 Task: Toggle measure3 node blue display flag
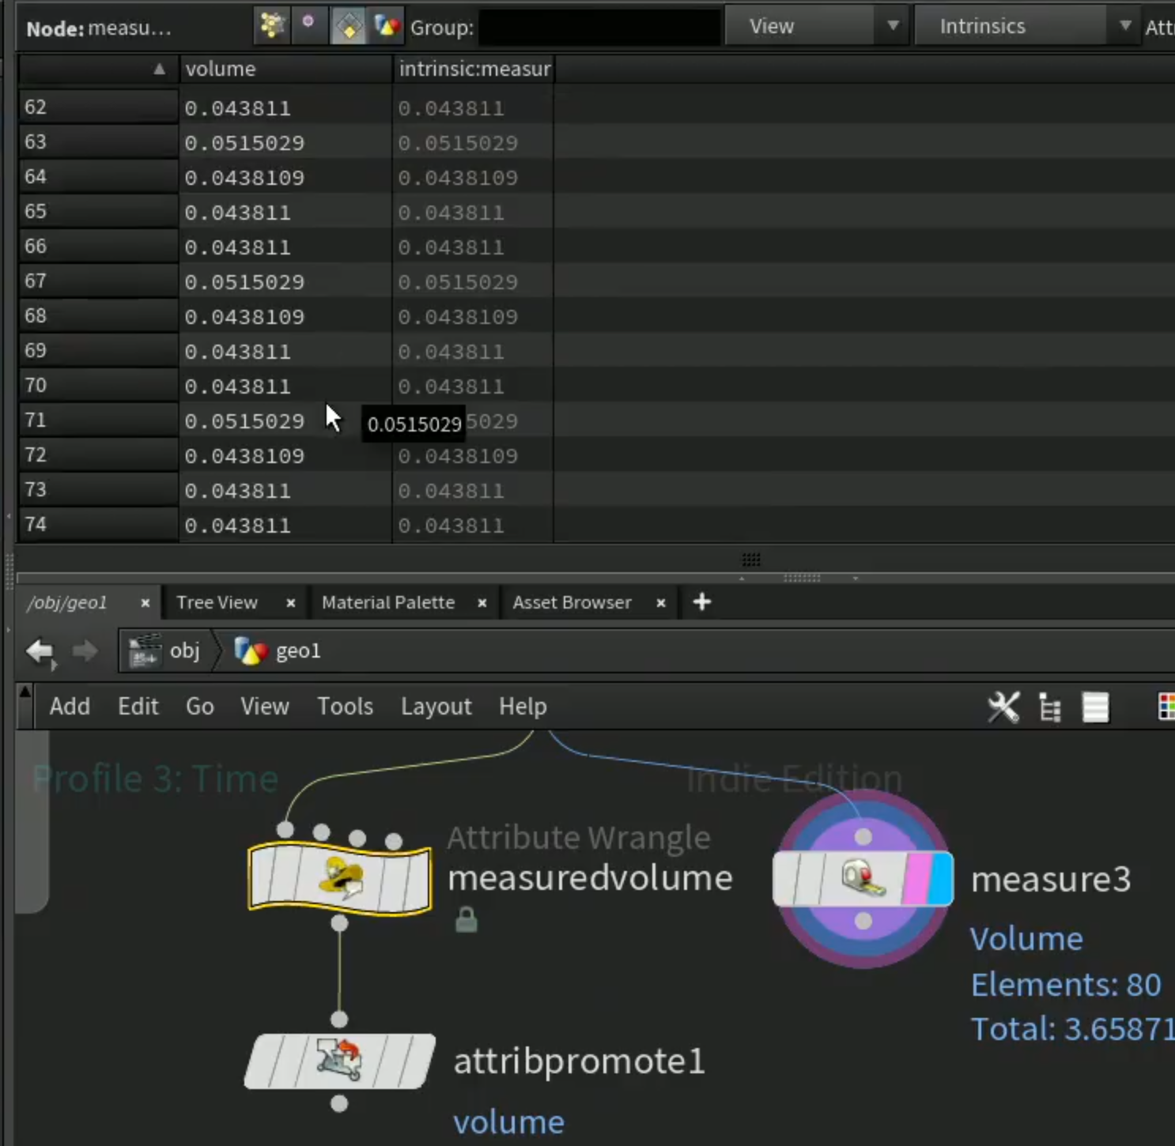(x=941, y=879)
